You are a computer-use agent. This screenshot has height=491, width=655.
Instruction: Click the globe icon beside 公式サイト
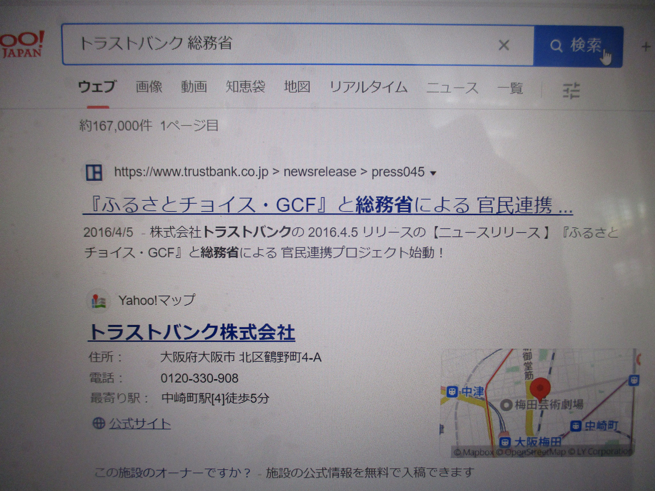99,424
